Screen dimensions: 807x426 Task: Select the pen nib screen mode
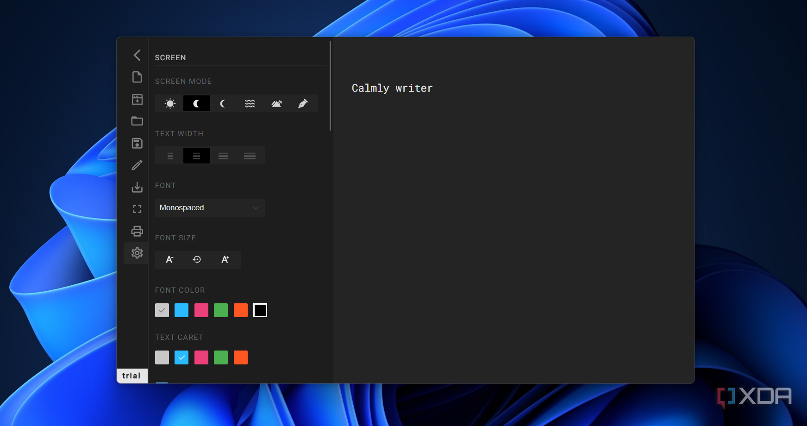303,103
